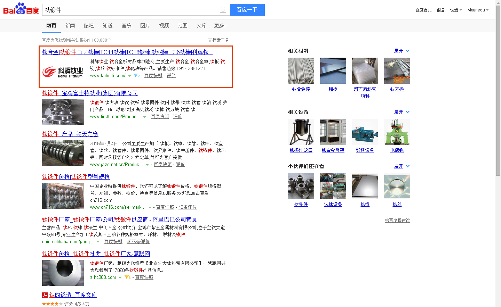Open 锻造设备 equipment thumbnail

coord(365,132)
